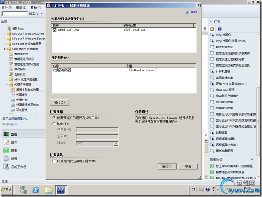This screenshot has height=197, width=262.
Task: Expand the Microsoft 审核收集服务 tree node
Action: pyautogui.click(x=4, y=44)
